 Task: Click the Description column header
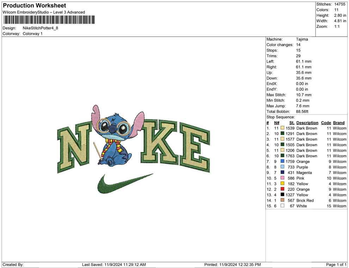tap(307, 122)
